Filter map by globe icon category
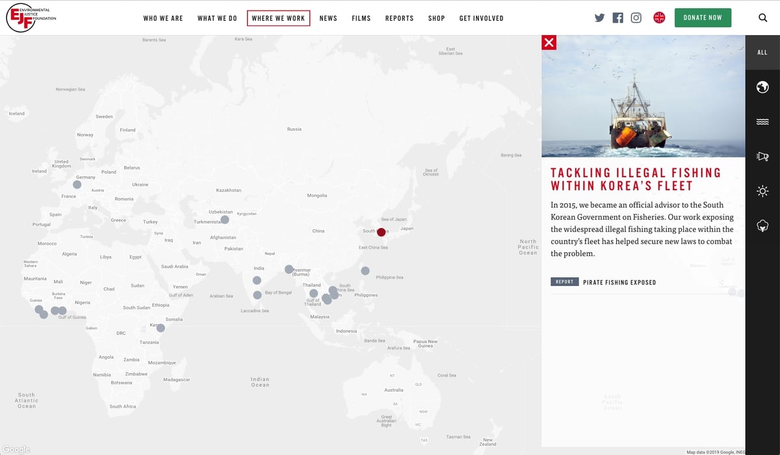Image resolution: width=780 pixels, height=455 pixels. (x=762, y=87)
